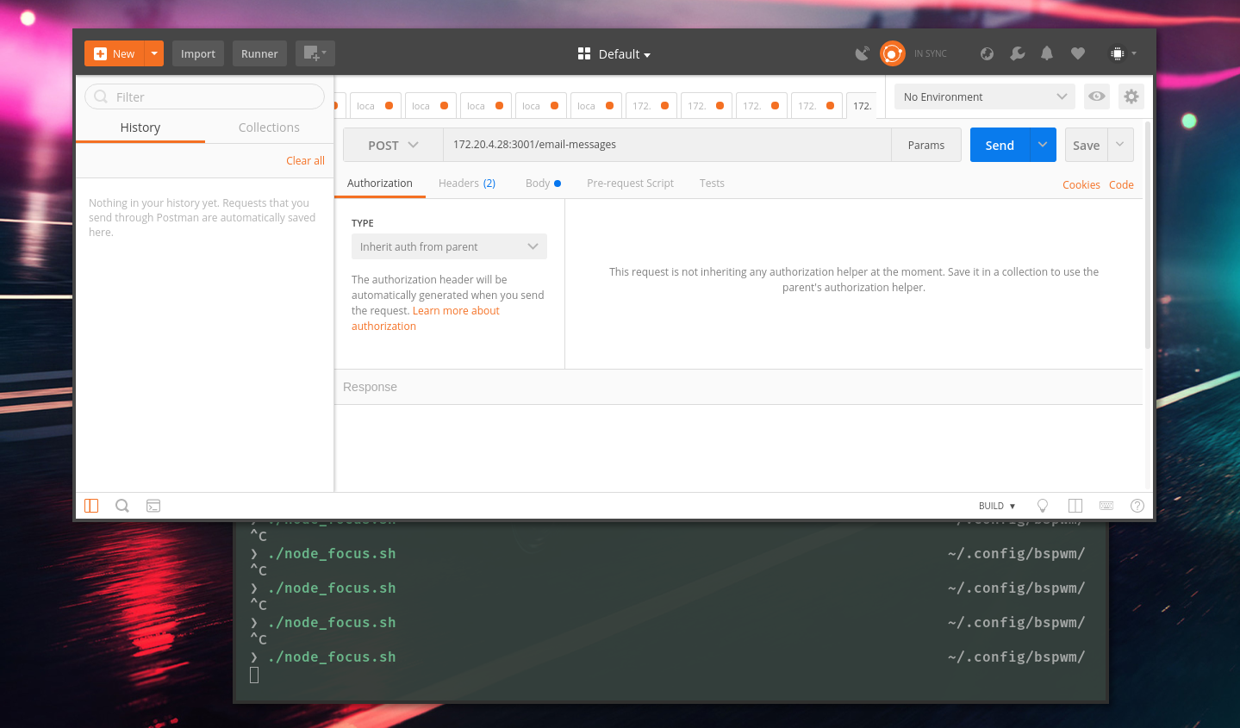Open notifications via the bell icon

coord(1046,53)
